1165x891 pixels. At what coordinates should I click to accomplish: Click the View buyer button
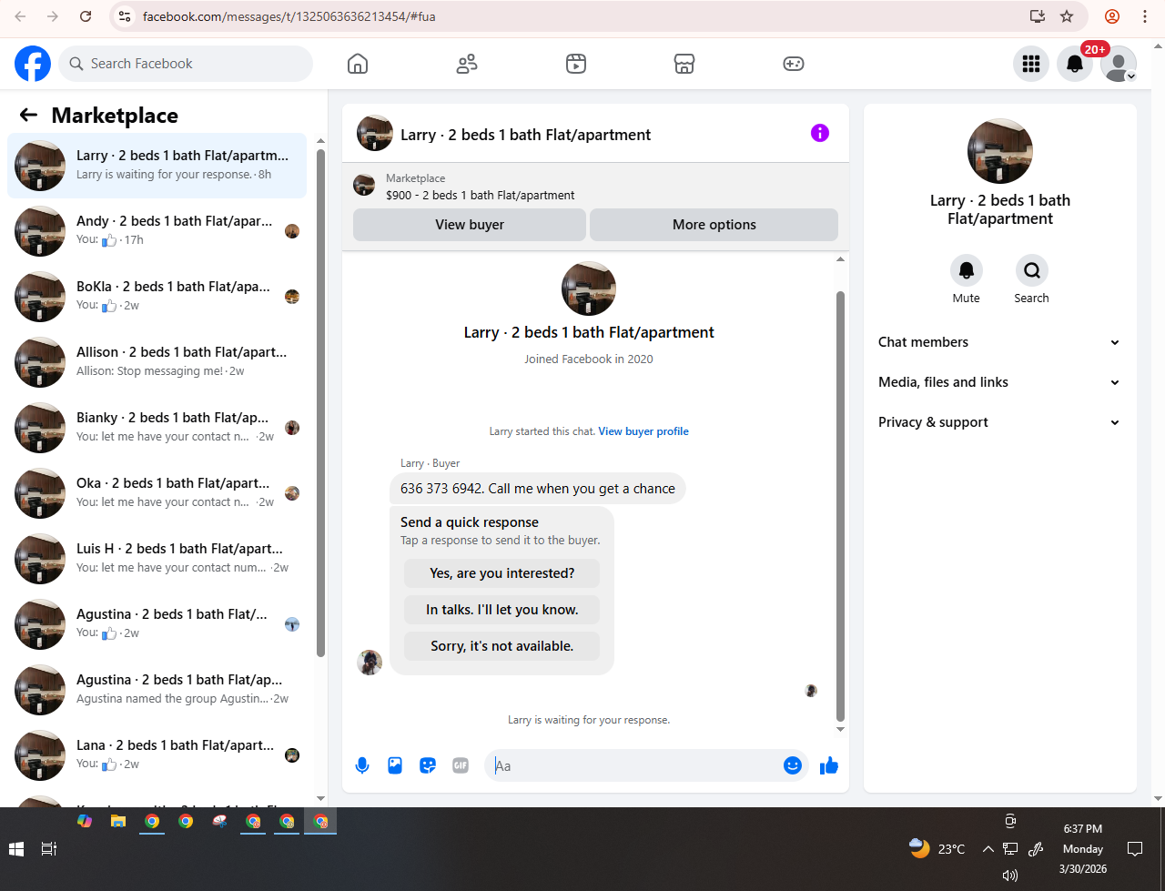point(470,225)
